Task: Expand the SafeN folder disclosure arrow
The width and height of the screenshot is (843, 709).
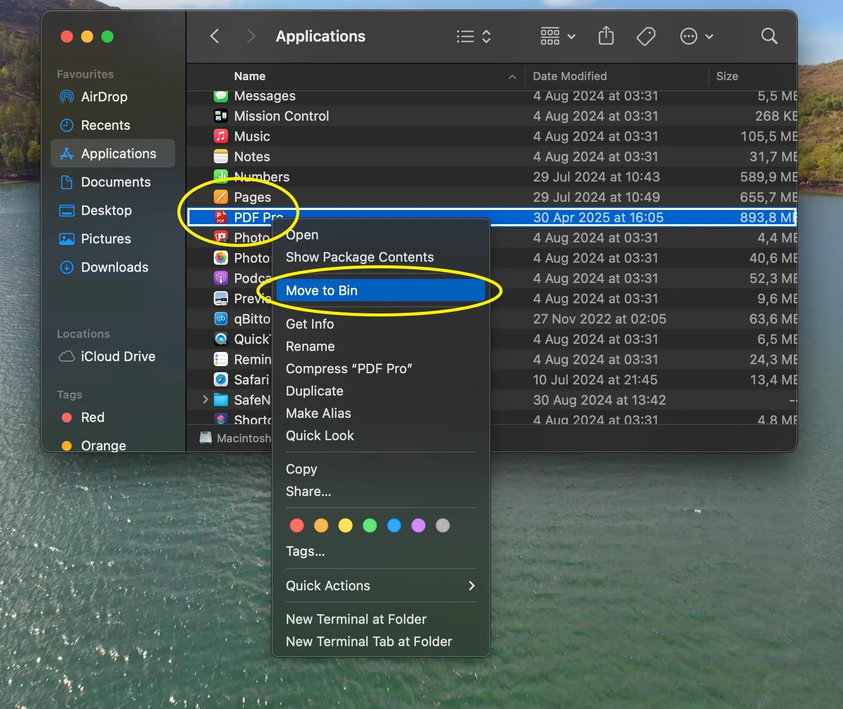Action: [x=205, y=400]
